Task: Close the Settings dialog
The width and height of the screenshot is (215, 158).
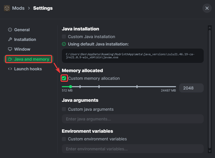Action: pos(207,8)
